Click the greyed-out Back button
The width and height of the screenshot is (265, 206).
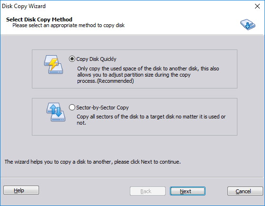click(x=147, y=191)
